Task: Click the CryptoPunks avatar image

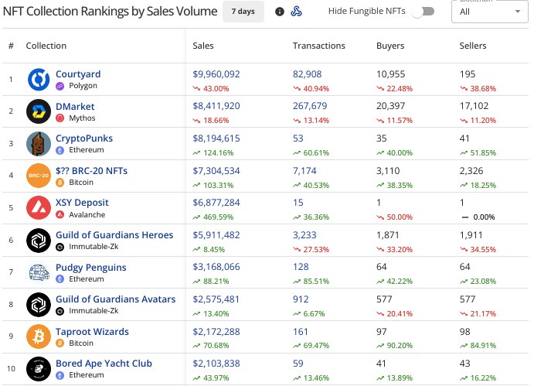Action: pyautogui.click(x=39, y=144)
